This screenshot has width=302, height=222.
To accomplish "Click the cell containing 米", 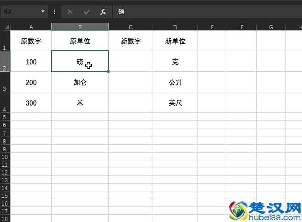I will coord(80,103).
